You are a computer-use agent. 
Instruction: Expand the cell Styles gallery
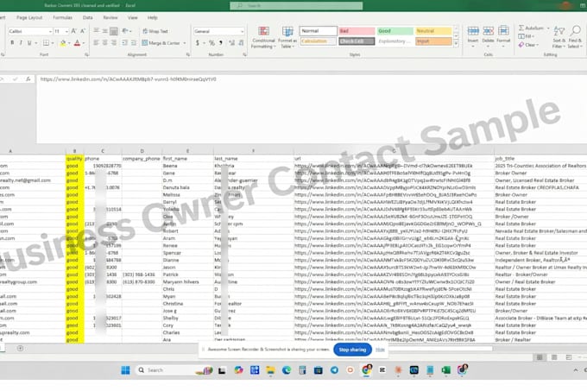[x=456, y=44]
